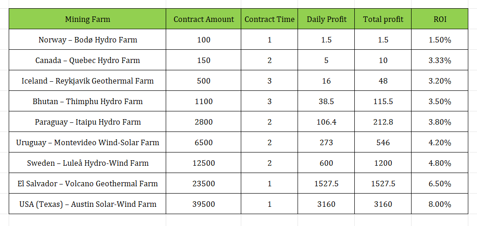Select El Salvador – Volcano Geothermal Farm cell
Screen dimensions: 477x226
(x=87, y=184)
